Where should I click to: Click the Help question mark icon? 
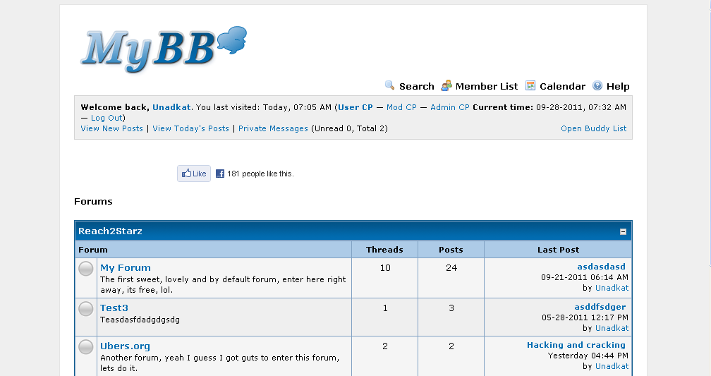point(597,85)
